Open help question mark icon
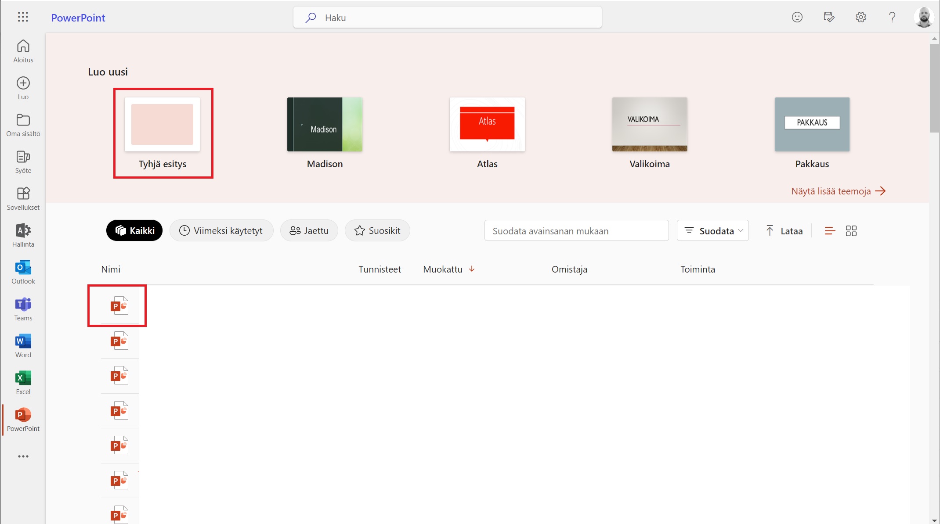The width and height of the screenshot is (940, 524). click(x=892, y=17)
